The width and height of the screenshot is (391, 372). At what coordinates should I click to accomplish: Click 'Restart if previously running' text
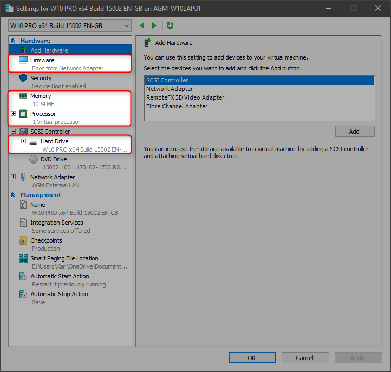(x=69, y=284)
